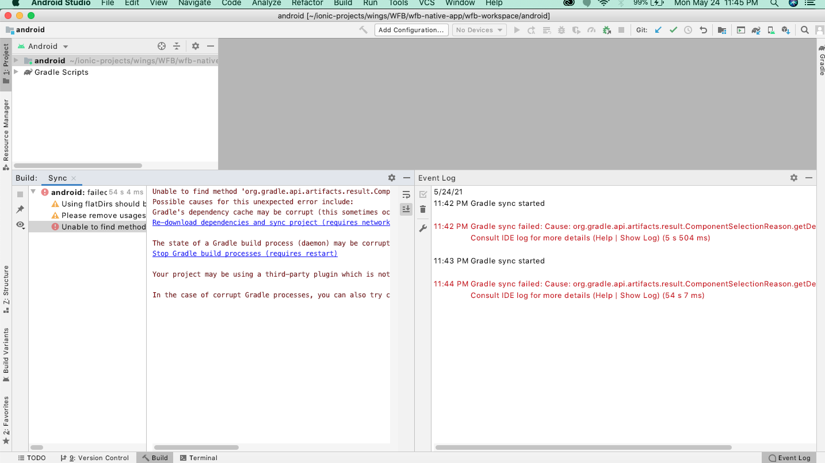
Task: Click the delete icon in Event Log panel
Action: [x=423, y=209]
